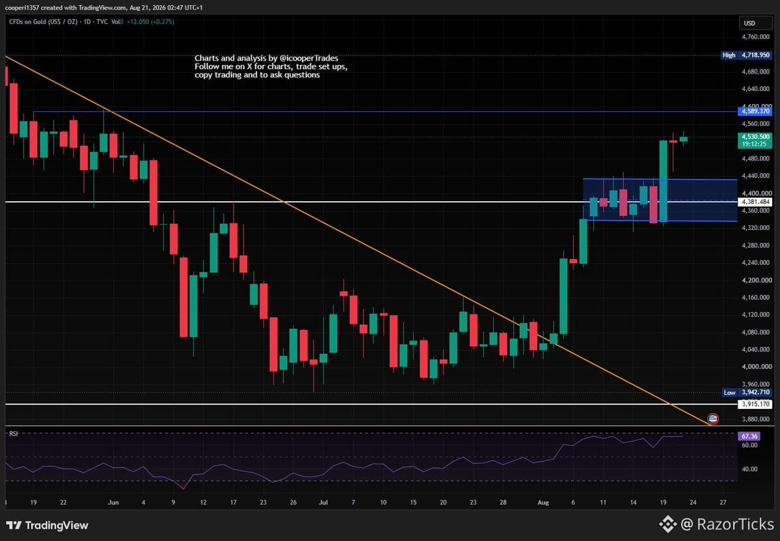This screenshot has height=541, width=780.
Task: Select the 3,915.170 horizontal line label
Action: point(755,404)
